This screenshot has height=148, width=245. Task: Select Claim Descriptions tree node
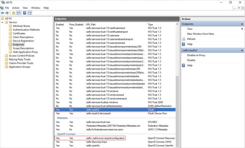click(x=23, y=37)
